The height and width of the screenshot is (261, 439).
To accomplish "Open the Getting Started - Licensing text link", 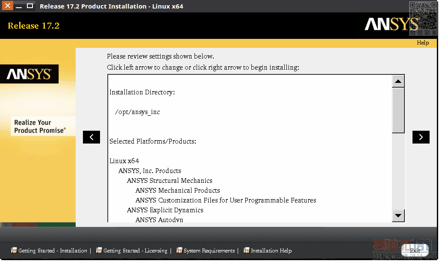I will (x=135, y=251).
